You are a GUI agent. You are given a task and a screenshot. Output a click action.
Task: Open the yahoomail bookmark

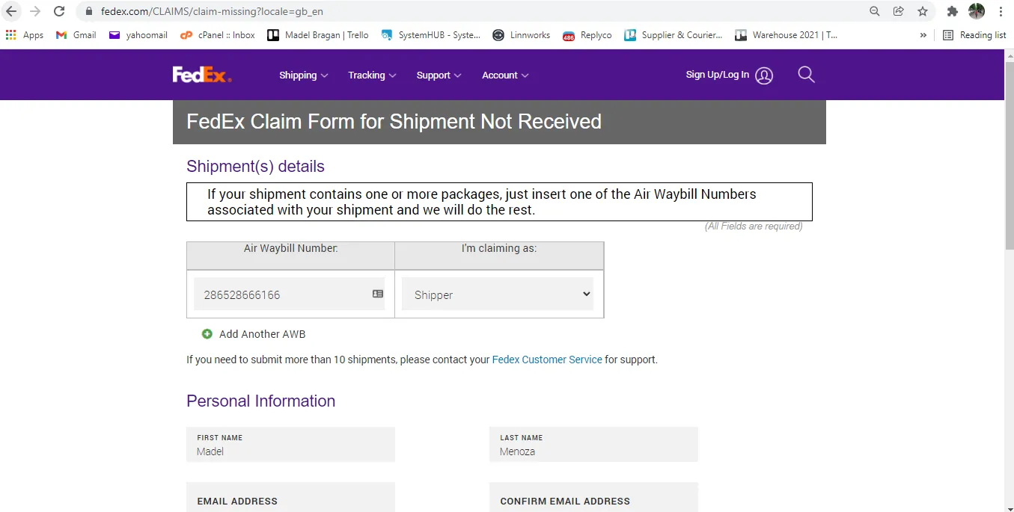(138, 35)
